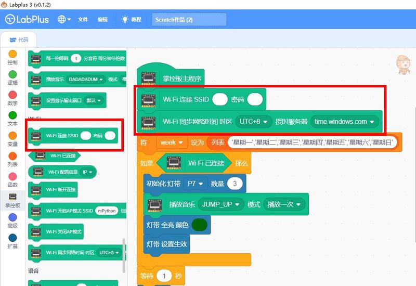Click the green 灯带 color swatch

click(x=199, y=225)
